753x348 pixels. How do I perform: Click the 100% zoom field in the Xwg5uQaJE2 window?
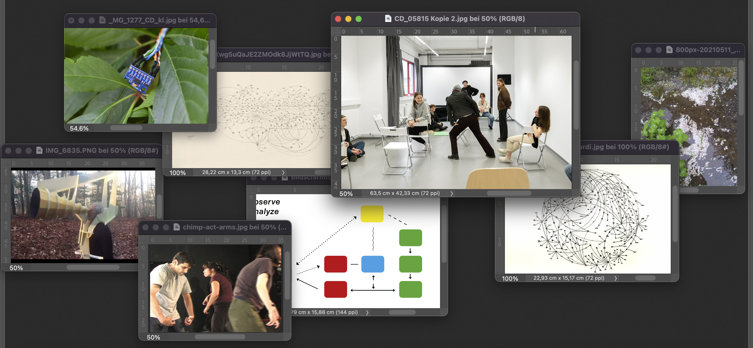coord(177,173)
